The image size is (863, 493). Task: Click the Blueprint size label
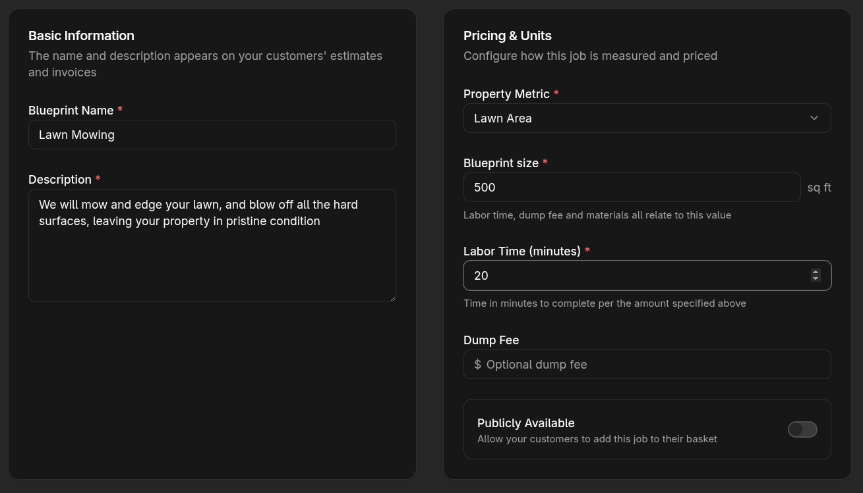click(501, 163)
